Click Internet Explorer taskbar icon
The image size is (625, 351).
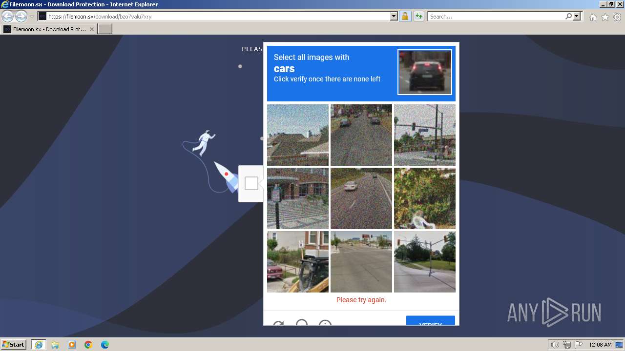click(39, 345)
